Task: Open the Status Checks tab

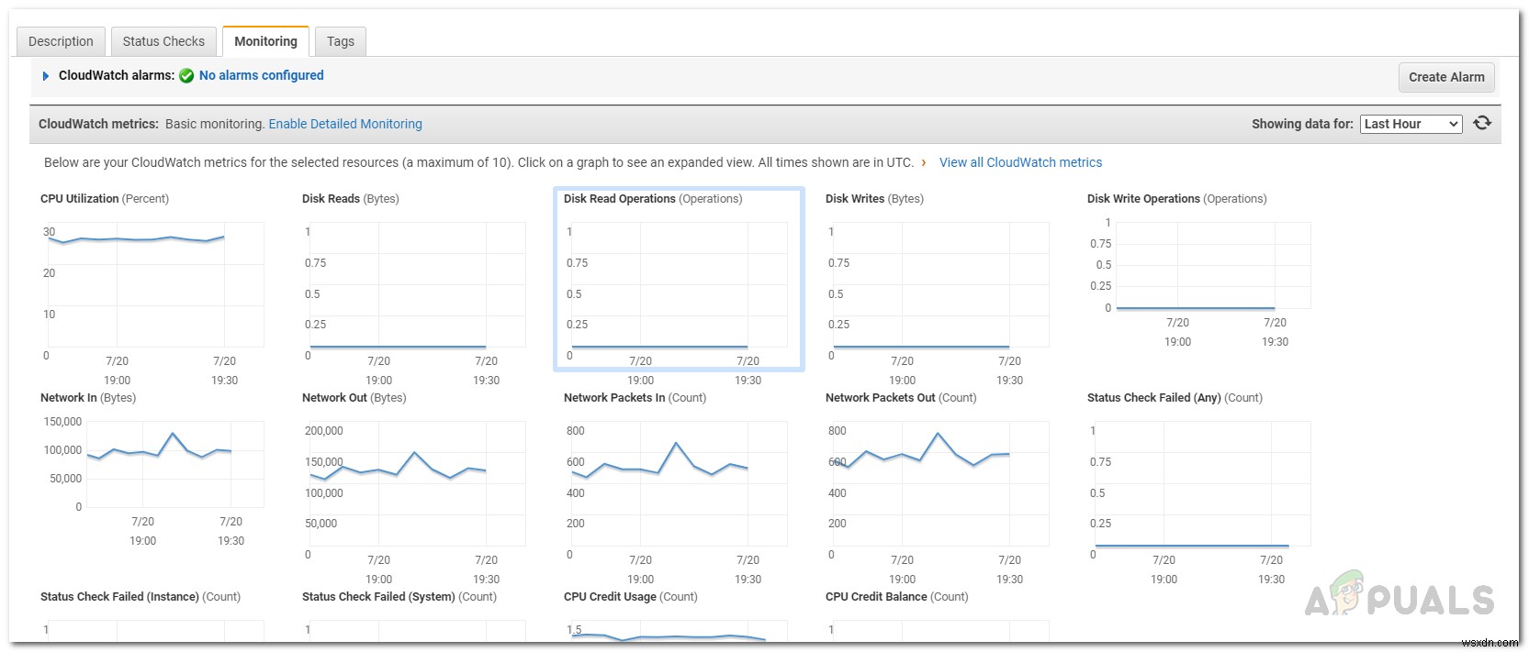Action: (163, 41)
